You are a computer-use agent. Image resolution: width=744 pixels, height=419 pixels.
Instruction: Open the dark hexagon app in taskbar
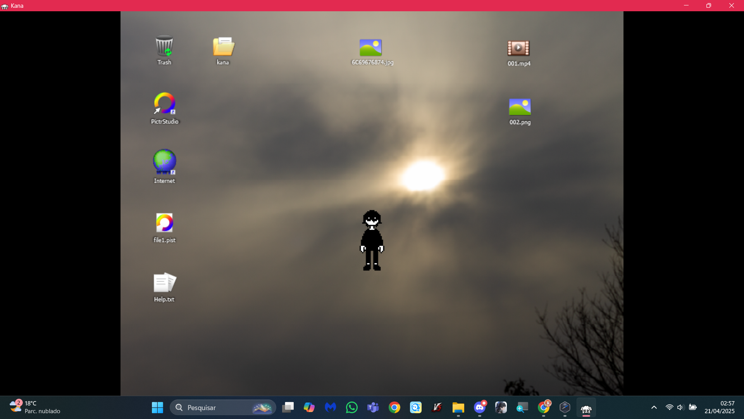[x=565, y=407]
